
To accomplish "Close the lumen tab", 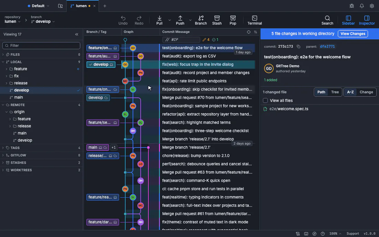I will tap(94, 6).
